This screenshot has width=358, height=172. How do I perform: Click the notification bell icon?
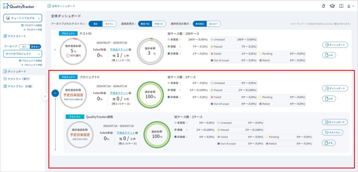tap(323, 6)
